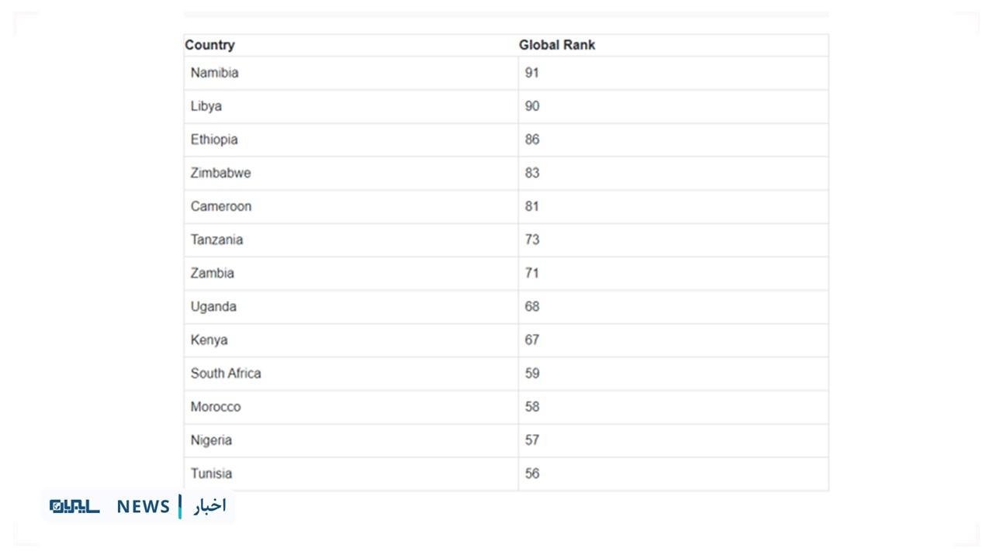
Task: Click rank value 91
Action: [531, 73]
